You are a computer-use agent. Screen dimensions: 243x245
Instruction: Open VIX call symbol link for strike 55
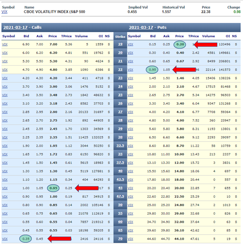pos(5,213)
